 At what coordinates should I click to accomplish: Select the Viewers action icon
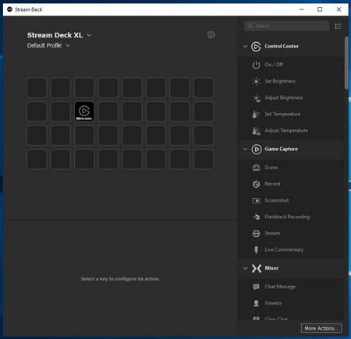coord(256,303)
